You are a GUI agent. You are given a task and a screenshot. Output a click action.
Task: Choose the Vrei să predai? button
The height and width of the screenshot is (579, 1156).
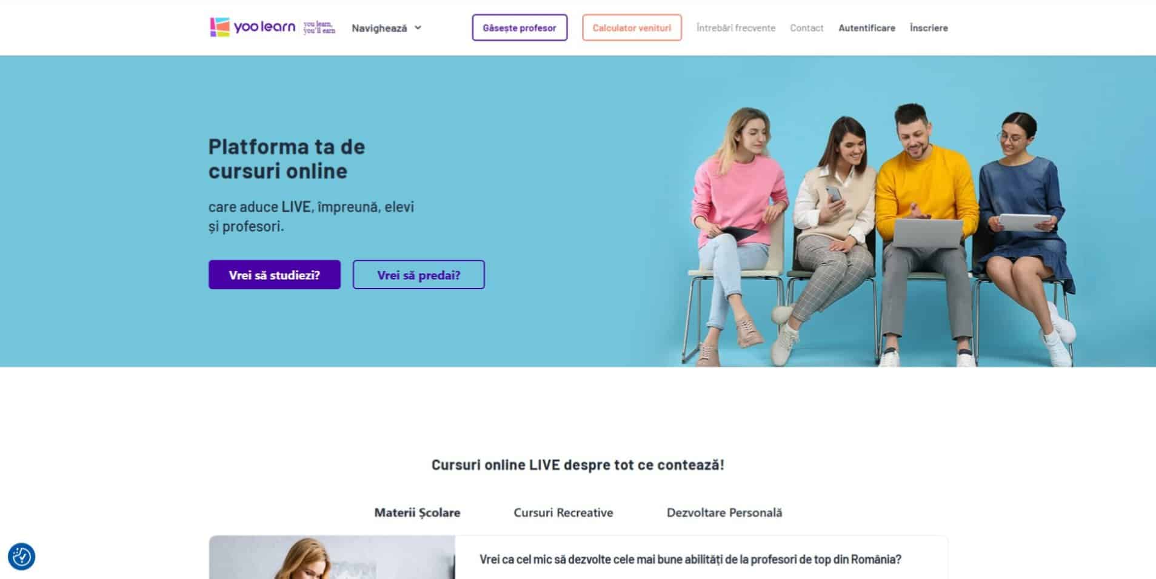pyautogui.click(x=418, y=275)
